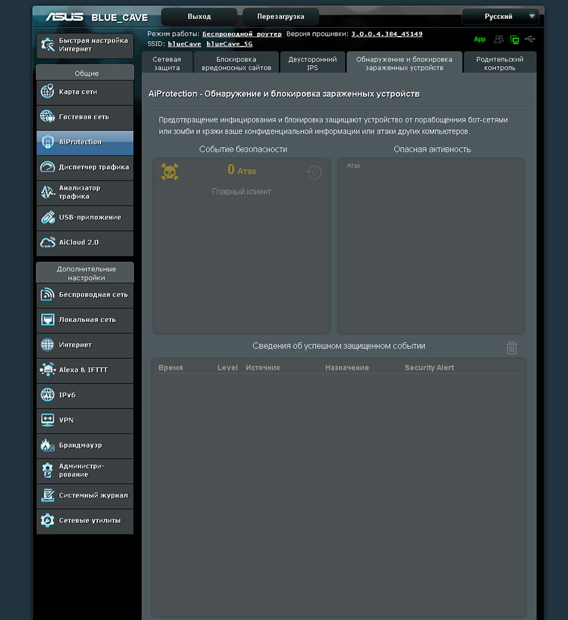568x620 pixels.
Task: Click the Level column header
Action: click(227, 368)
